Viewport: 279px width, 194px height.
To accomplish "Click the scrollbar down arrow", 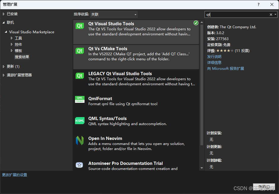I will tap(202, 168).
